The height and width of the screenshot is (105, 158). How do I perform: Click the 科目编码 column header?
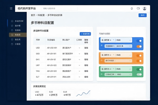[51, 40]
